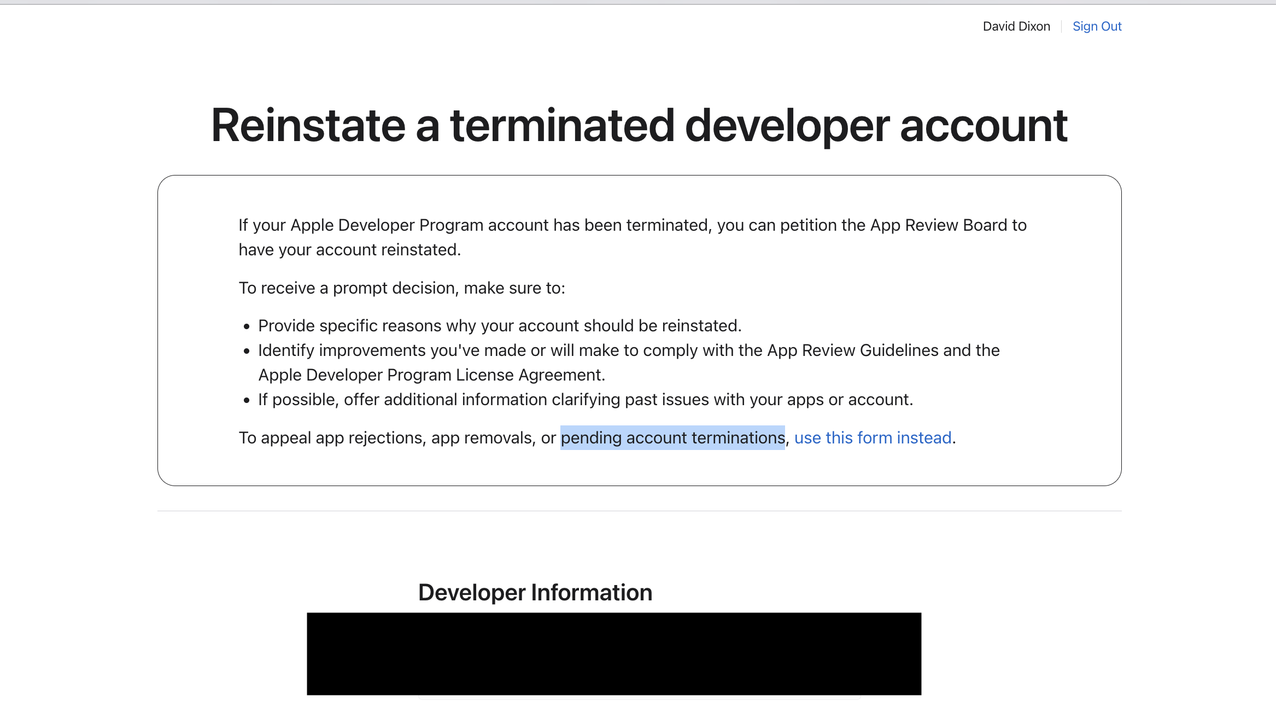The image size is (1276, 713).
Task: Click the black redacted box
Action: pyautogui.click(x=613, y=653)
